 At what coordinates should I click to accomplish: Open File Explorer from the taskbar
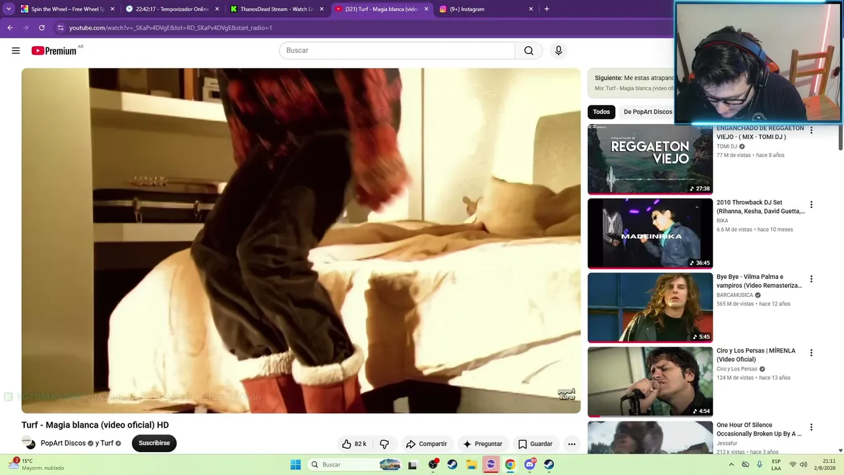point(471,464)
